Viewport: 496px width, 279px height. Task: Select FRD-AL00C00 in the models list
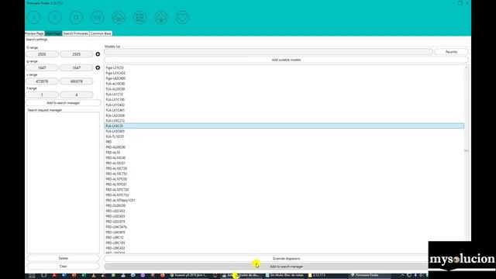115,147
